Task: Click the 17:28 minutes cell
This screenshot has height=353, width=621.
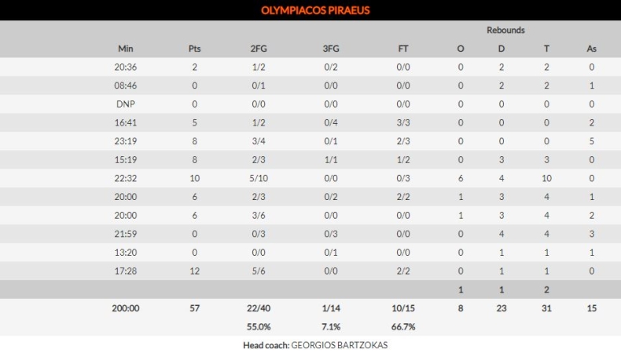Action: point(126,271)
